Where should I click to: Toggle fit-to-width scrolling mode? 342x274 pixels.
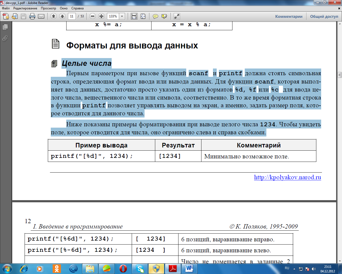click(134, 16)
